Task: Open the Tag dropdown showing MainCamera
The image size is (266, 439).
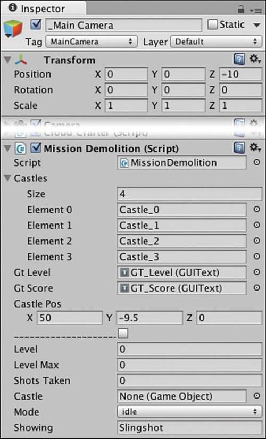Action: [92, 42]
